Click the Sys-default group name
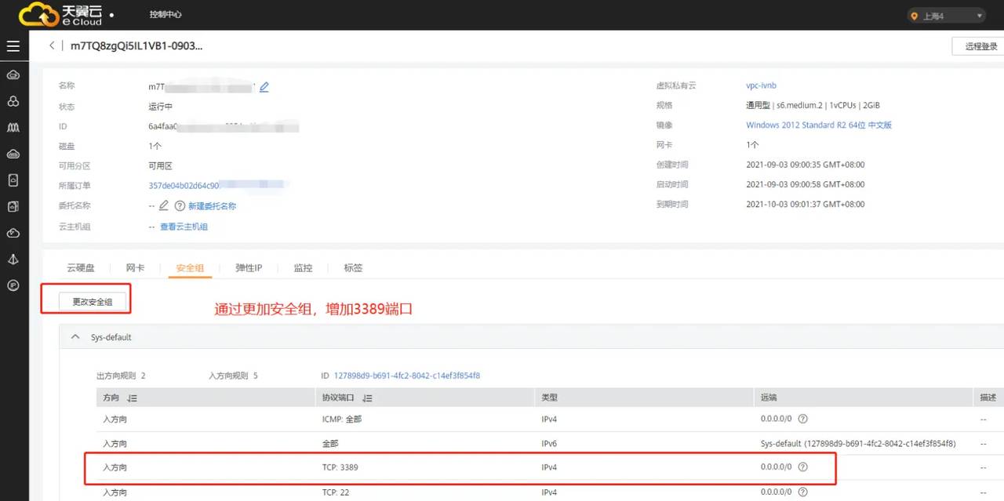This screenshot has height=501, width=1004. click(x=111, y=337)
